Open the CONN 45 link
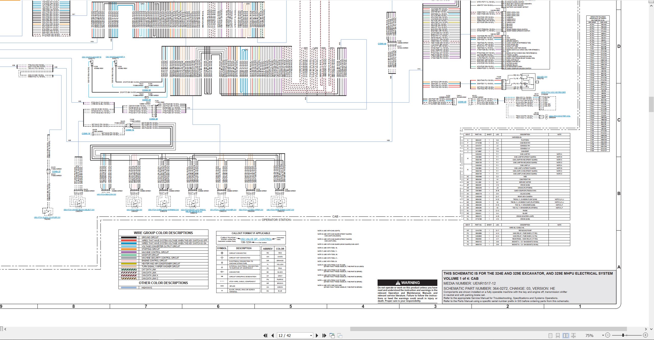 coord(462,102)
